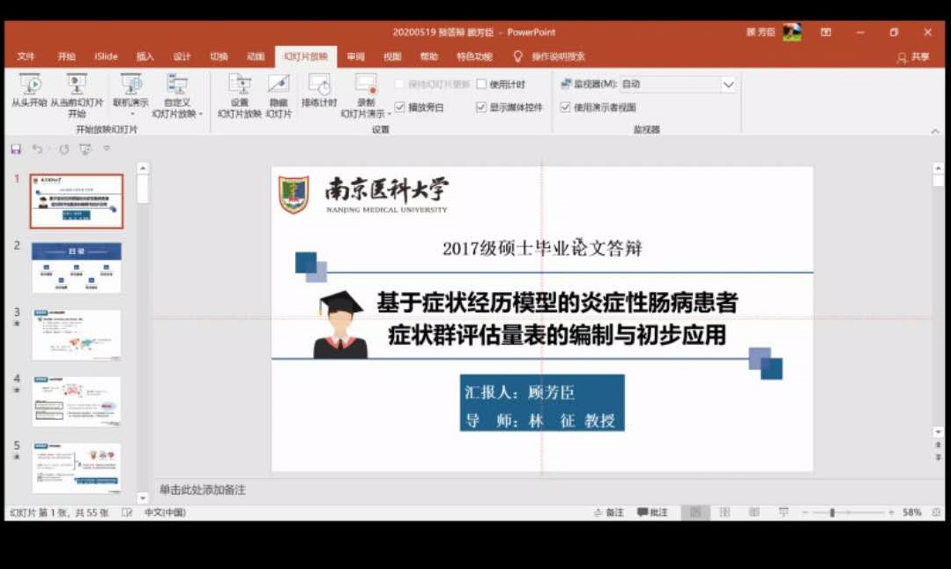
Task: Open the Monitor (监视器) dropdown
Action: tap(728, 85)
